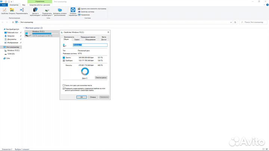Click the Открыть параметры gear icon

click(73, 10)
